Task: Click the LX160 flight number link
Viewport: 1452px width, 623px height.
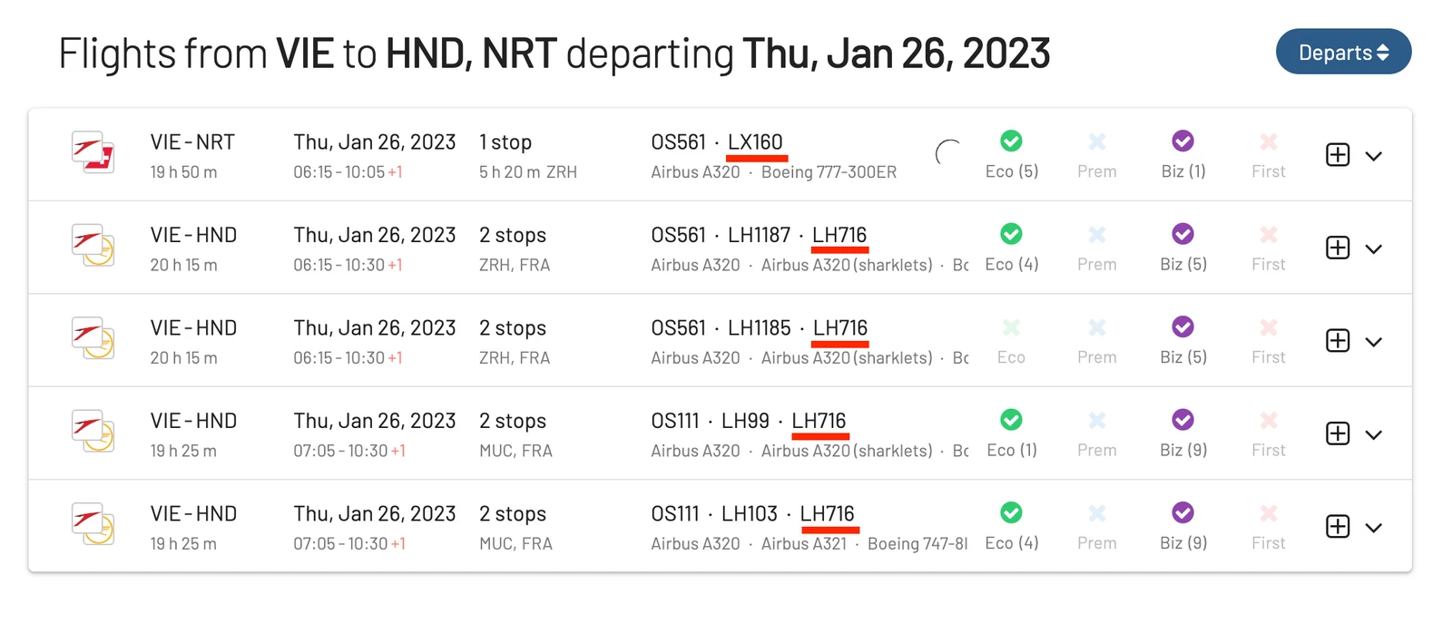Action: [755, 142]
